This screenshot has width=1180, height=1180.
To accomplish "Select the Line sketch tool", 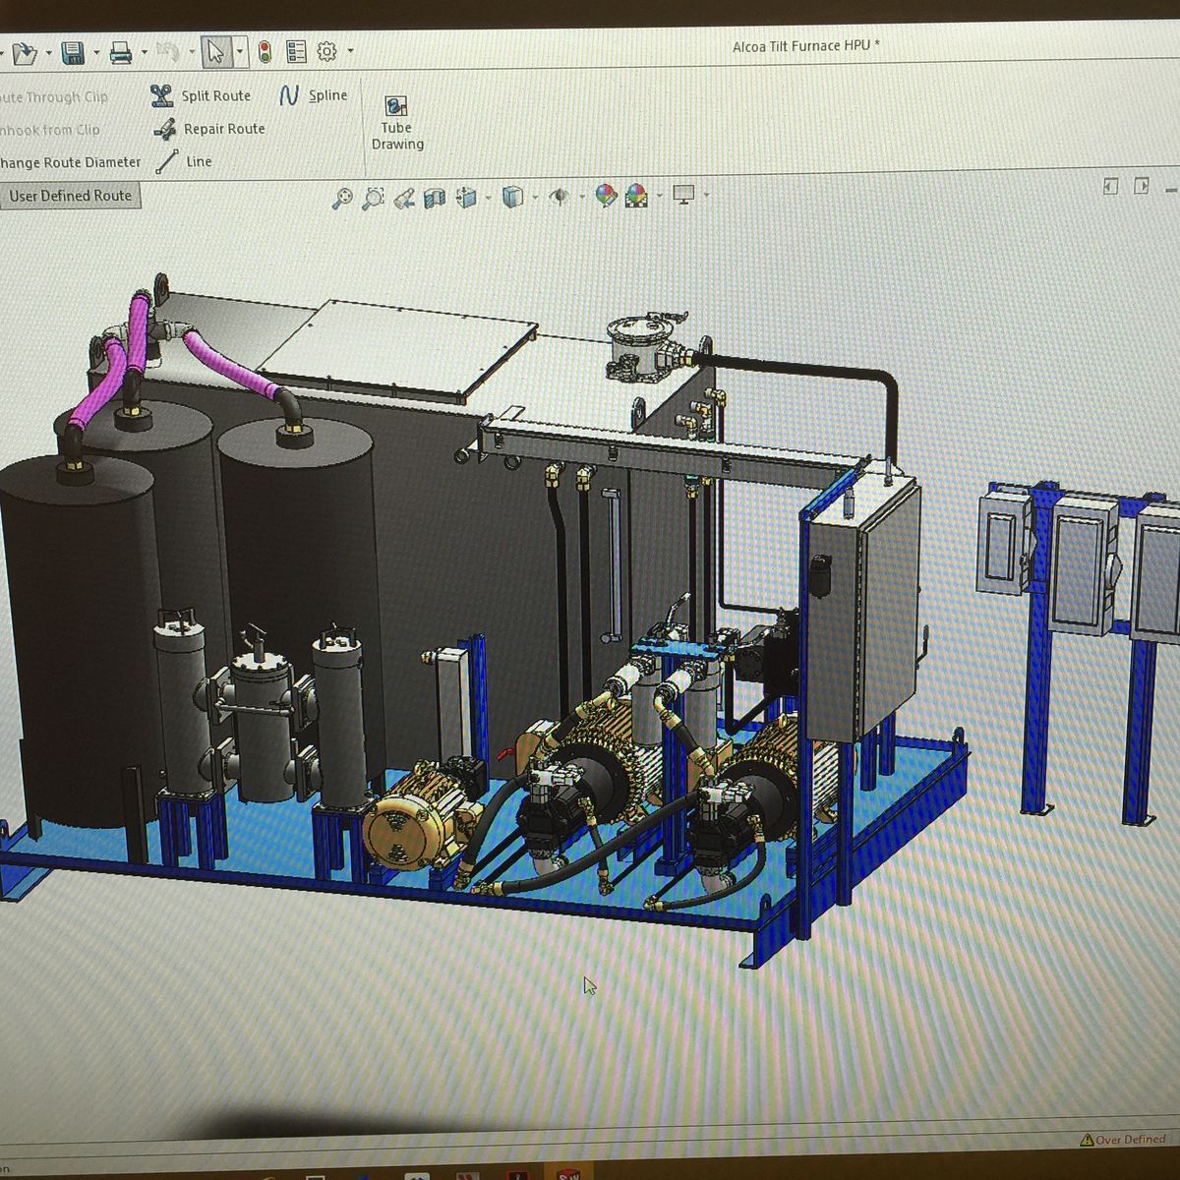I will (184, 161).
